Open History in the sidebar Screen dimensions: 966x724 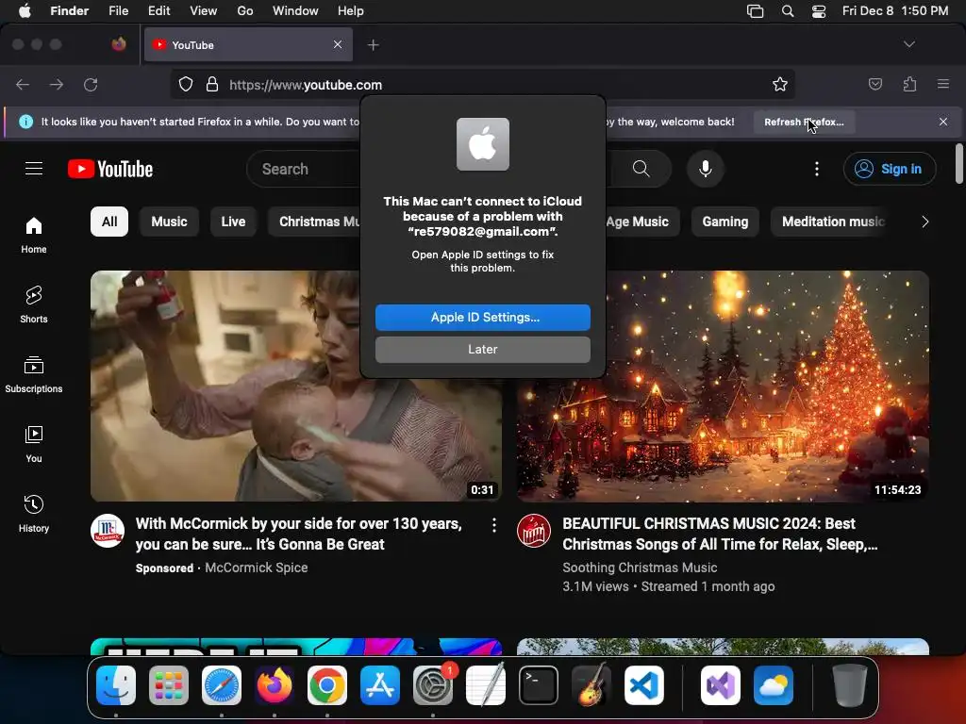[34, 514]
